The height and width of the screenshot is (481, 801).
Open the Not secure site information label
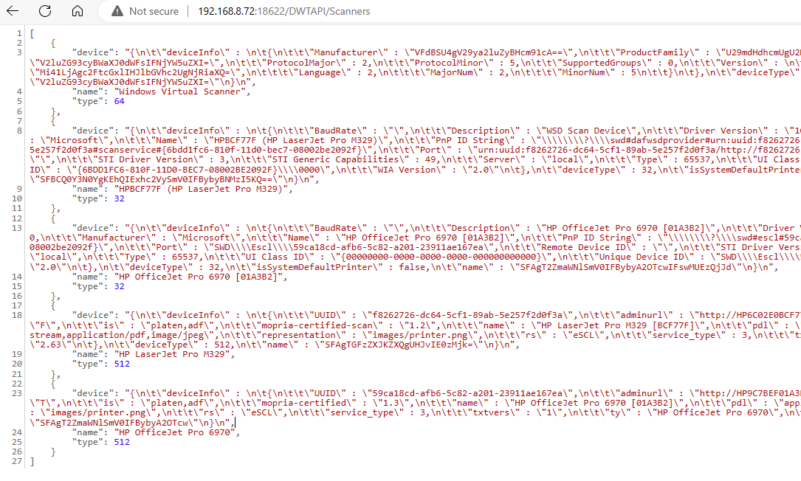tap(154, 11)
